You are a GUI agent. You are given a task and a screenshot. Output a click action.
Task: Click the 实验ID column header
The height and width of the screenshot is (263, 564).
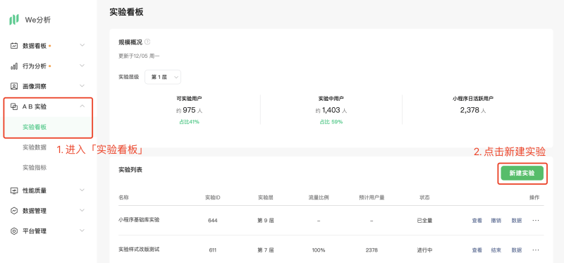coord(213,197)
